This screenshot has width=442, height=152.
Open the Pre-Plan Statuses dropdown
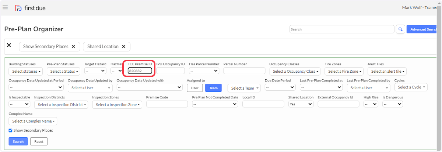coord(63,71)
